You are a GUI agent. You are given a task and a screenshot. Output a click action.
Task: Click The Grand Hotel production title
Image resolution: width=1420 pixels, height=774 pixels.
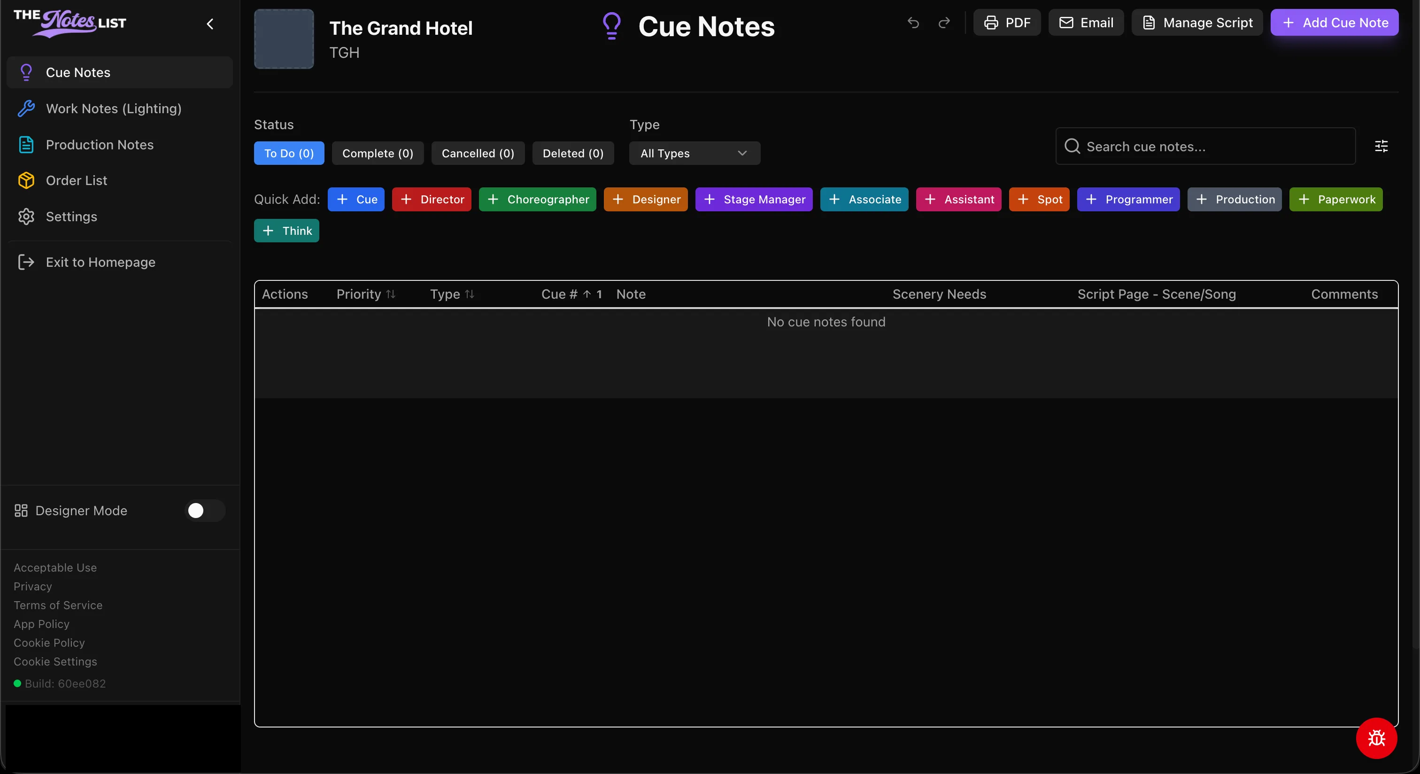click(401, 28)
